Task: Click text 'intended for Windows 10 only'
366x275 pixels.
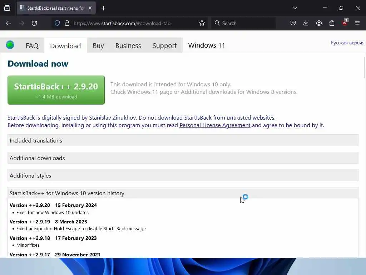Action: [193, 85]
